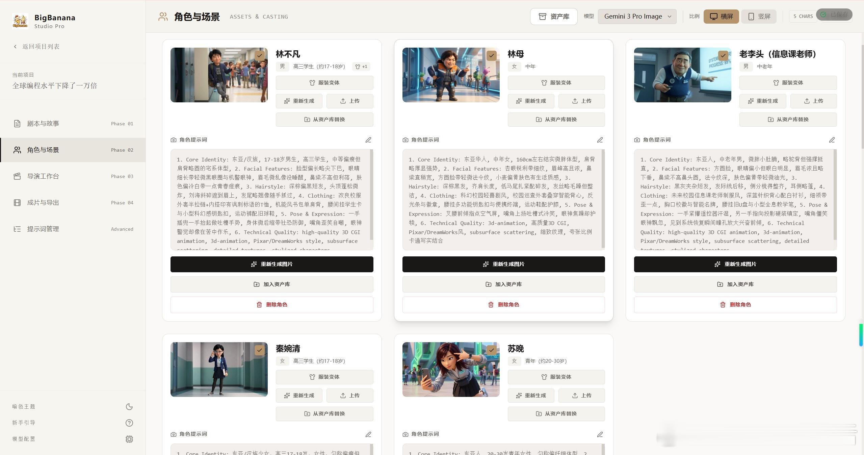Click the outfit +1 badge for 林不凡

(x=361, y=67)
